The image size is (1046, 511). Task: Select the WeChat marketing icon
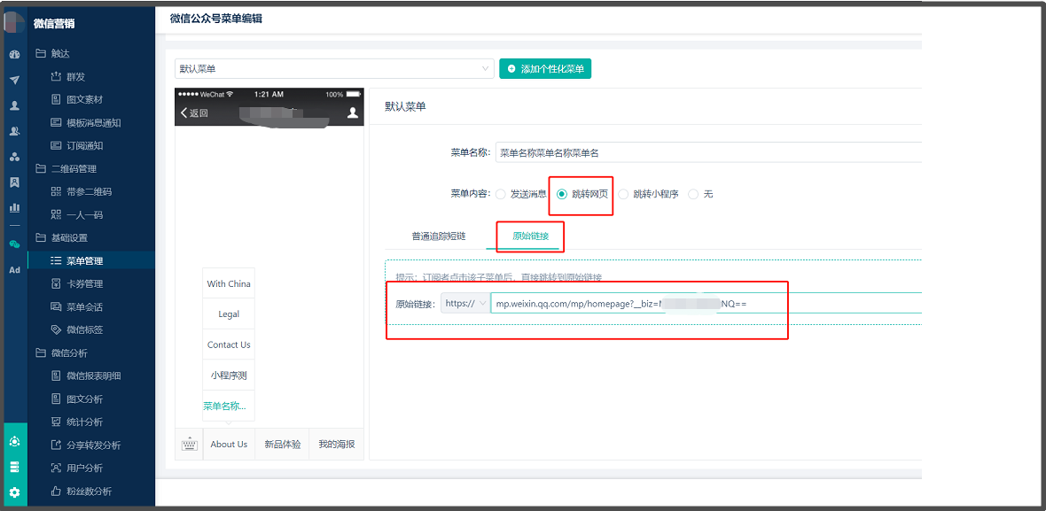click(14, 244)
